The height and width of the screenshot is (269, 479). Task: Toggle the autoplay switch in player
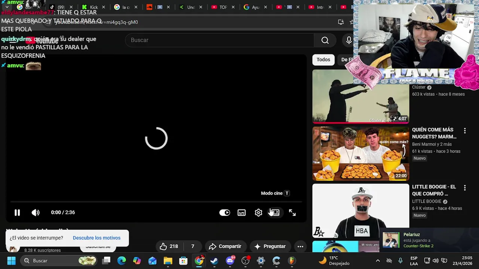pyautogui.click(x=225, y=213)
